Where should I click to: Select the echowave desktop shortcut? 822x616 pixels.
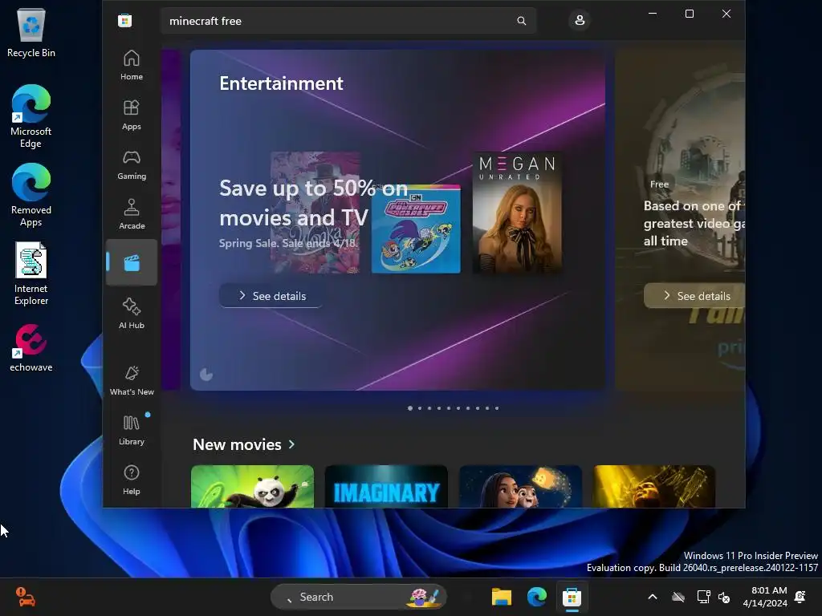tap(31, 348)
